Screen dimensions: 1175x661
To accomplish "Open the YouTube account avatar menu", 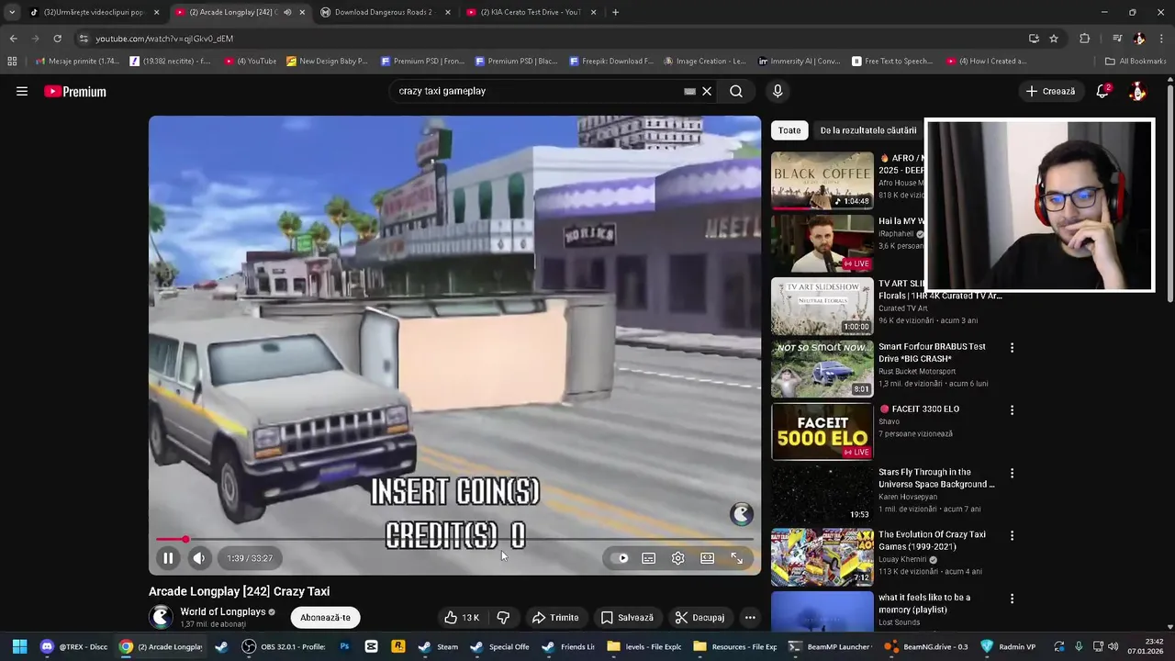I will [1137, 91].
